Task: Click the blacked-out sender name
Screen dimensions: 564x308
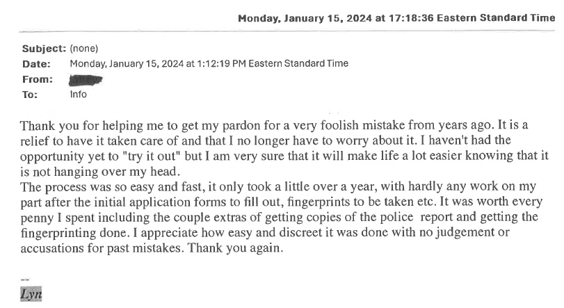Action: coord(86,80)
